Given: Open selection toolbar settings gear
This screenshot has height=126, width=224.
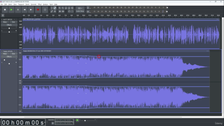Looking at the screenshot, I should tap(52, 123).
